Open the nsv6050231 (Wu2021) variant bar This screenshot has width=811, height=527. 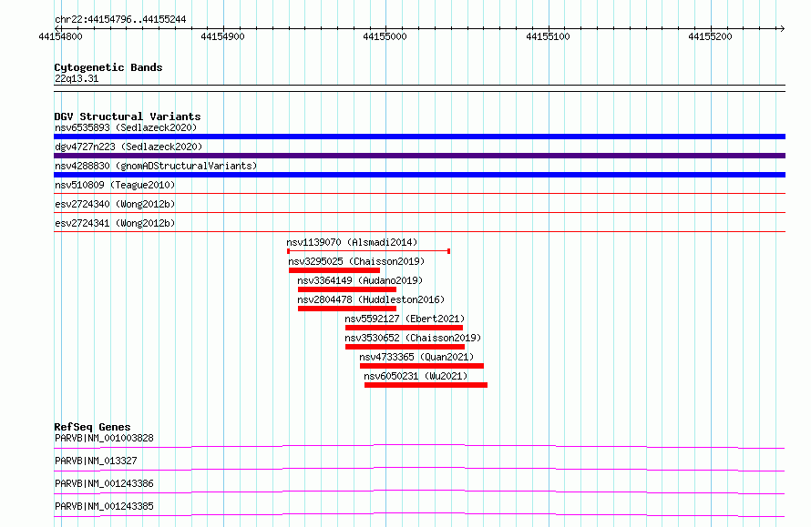[426, 385]
